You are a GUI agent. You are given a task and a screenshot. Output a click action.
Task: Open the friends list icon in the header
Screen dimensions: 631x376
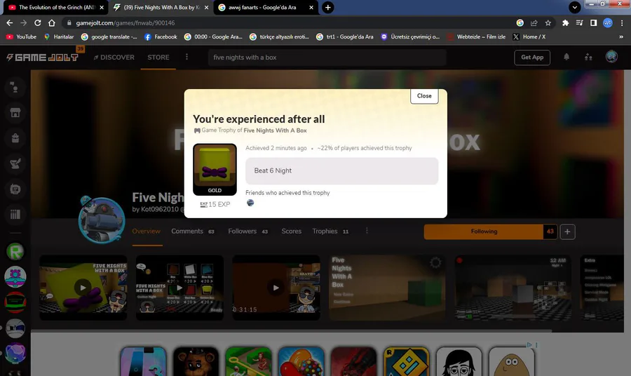coord(588,57)
